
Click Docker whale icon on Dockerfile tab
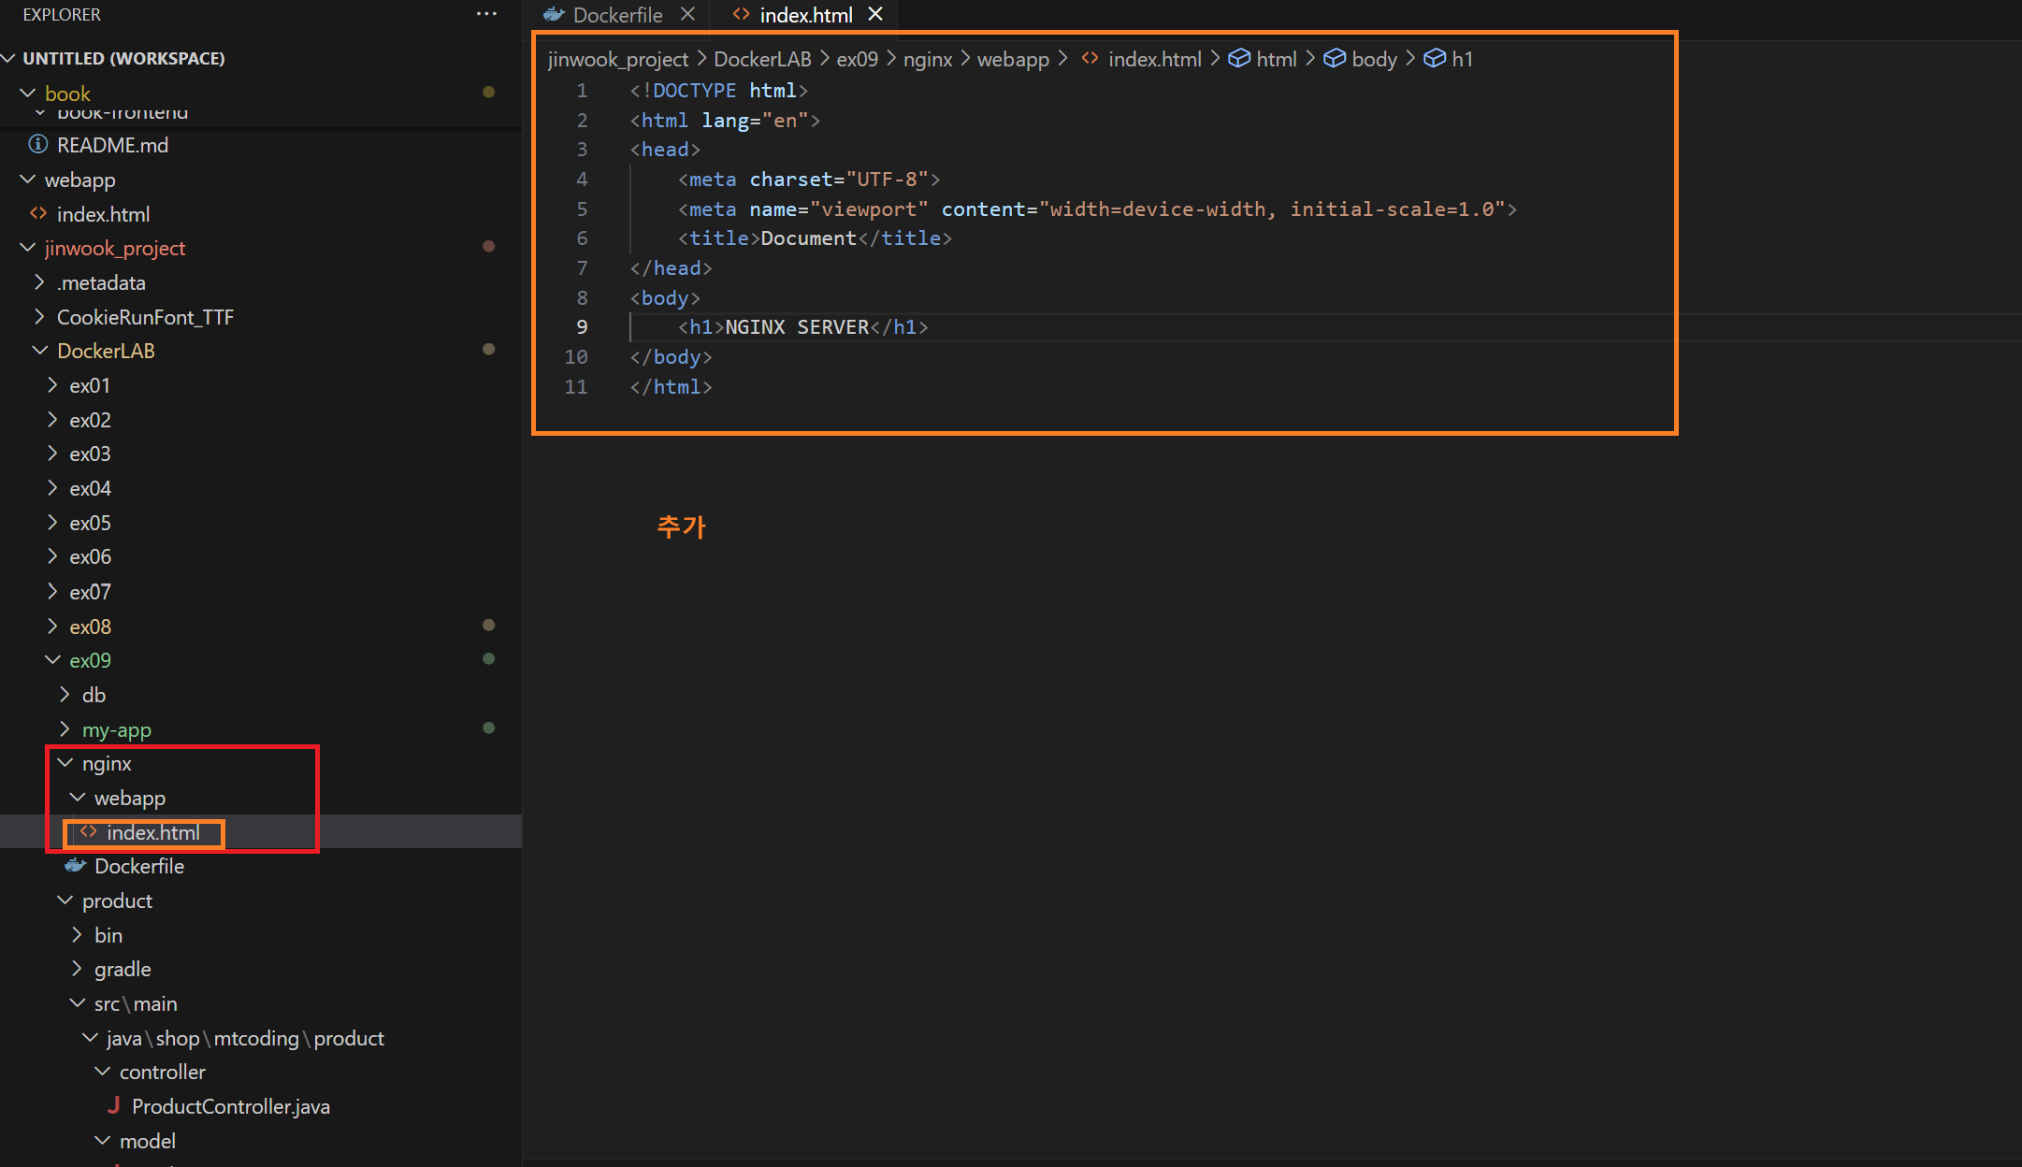[554, 15]
